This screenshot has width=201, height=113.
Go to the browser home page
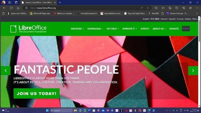pyautogui.click(x=18, y=8)
